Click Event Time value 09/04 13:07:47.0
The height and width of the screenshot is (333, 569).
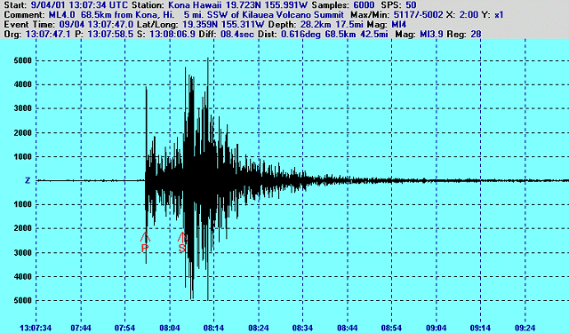(x=95, y=25)
